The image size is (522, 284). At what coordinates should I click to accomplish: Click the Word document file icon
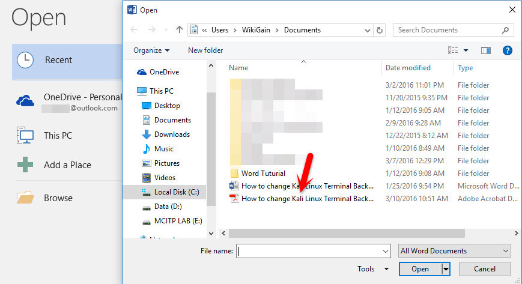[x=234, y=186]
